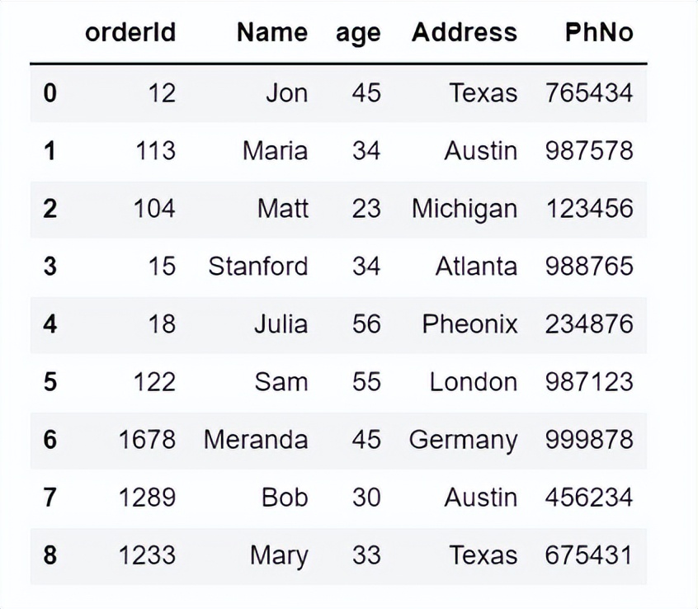698x609 pixels.
Task: Select orderId value 1678
Action: (147, 439)
